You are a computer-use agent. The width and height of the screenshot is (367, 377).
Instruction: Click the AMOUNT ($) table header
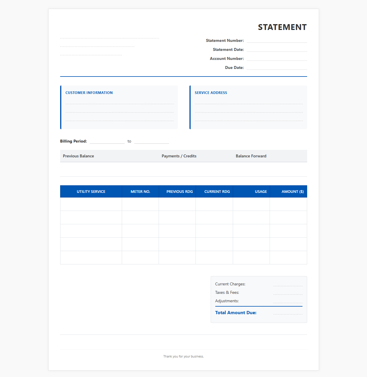288,191
